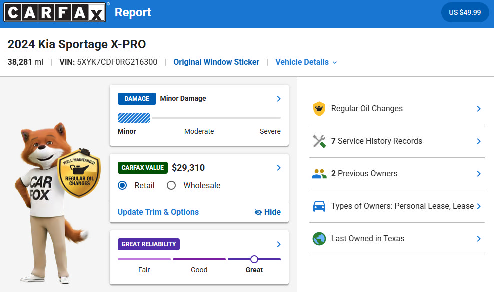
Task: Click Update Trim & Options link
Action: tap(158, 212)
